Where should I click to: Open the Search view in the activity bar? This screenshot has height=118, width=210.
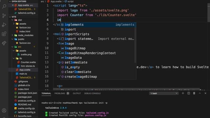(4, 6)
